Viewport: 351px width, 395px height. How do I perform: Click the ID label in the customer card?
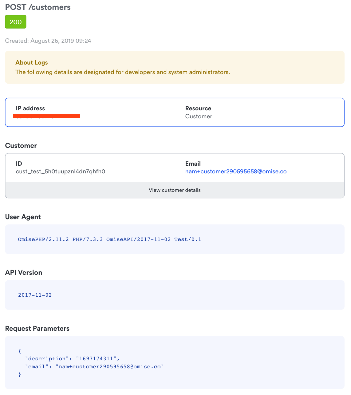[x=19, y=164]
